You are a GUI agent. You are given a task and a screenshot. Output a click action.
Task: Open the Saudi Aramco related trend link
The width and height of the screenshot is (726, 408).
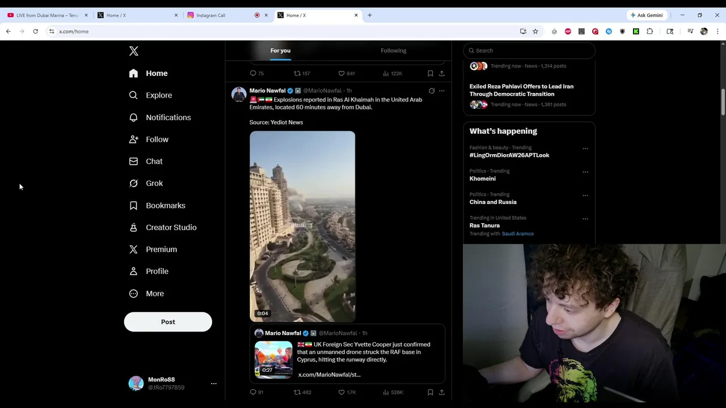tap(518, 233)
